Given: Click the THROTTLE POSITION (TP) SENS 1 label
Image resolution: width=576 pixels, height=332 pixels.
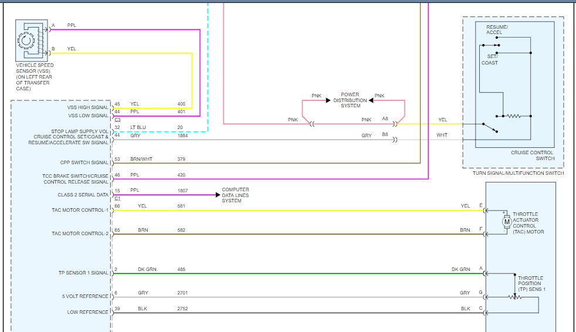Looking at the screenshot, I should [531, 283].
